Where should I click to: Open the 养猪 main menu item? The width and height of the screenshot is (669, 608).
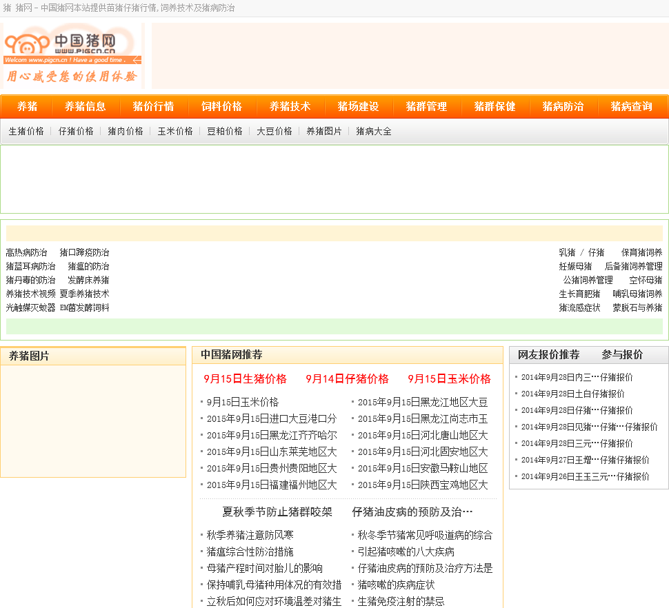coord(27,107)
